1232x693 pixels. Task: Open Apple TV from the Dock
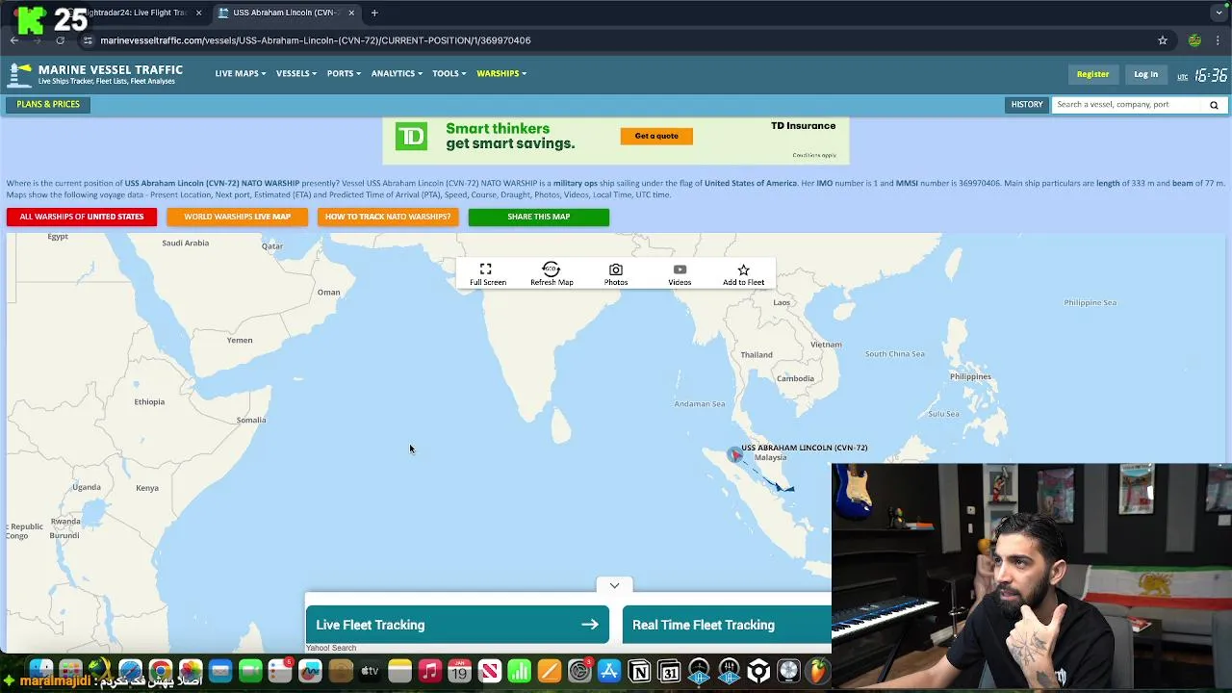[370, 671]
